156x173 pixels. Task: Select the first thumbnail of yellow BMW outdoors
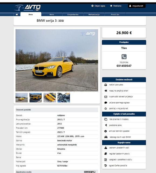pyautogui.click(x=22, y=98)
